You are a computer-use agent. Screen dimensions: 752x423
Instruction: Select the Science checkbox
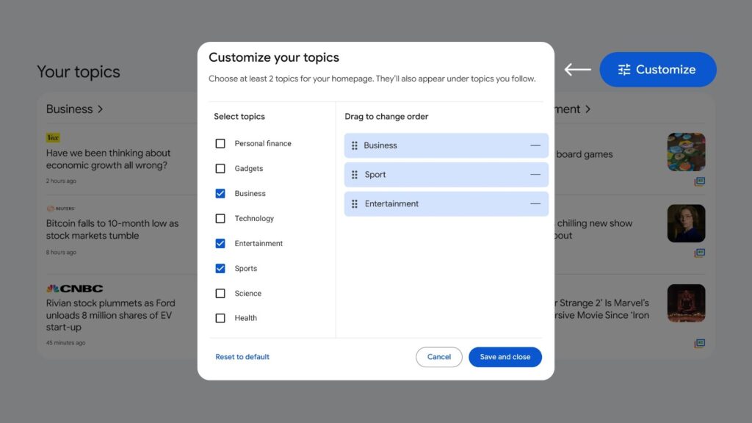pyautogui.click(x=220, y=293)
